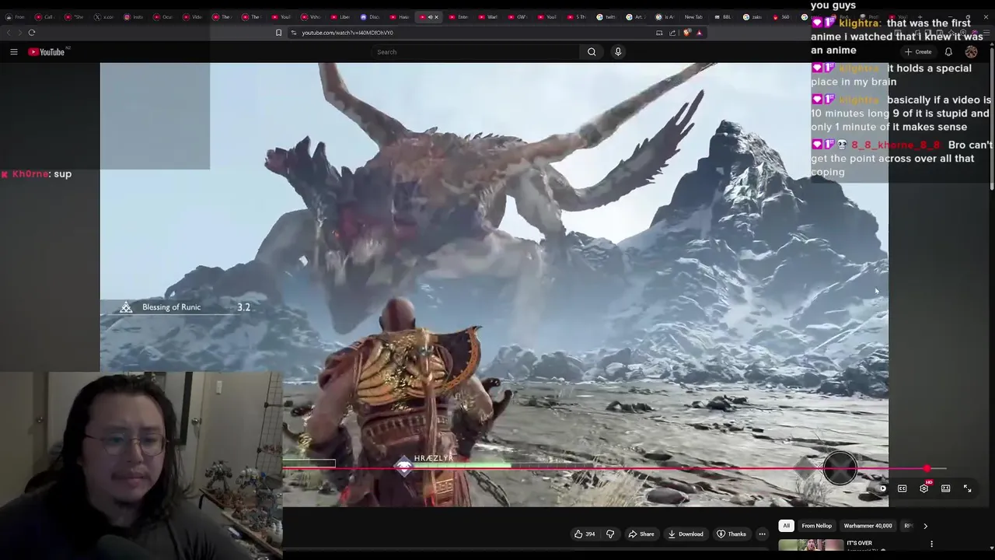Open options menu for IT'S OVER video
Screen dimensions: 995x560
click(x=931, y=544)
